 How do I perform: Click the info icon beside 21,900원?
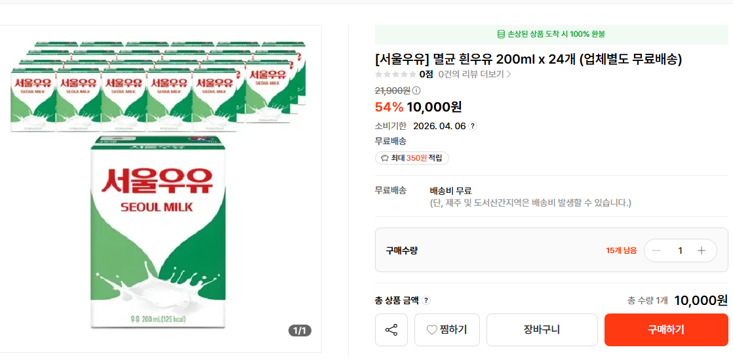pyautogui.click(x=416, y=90)
